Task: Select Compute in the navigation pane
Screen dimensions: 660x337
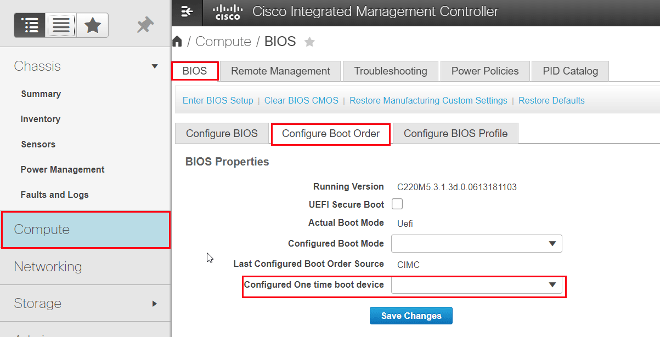Action: (x=85, y=230)
